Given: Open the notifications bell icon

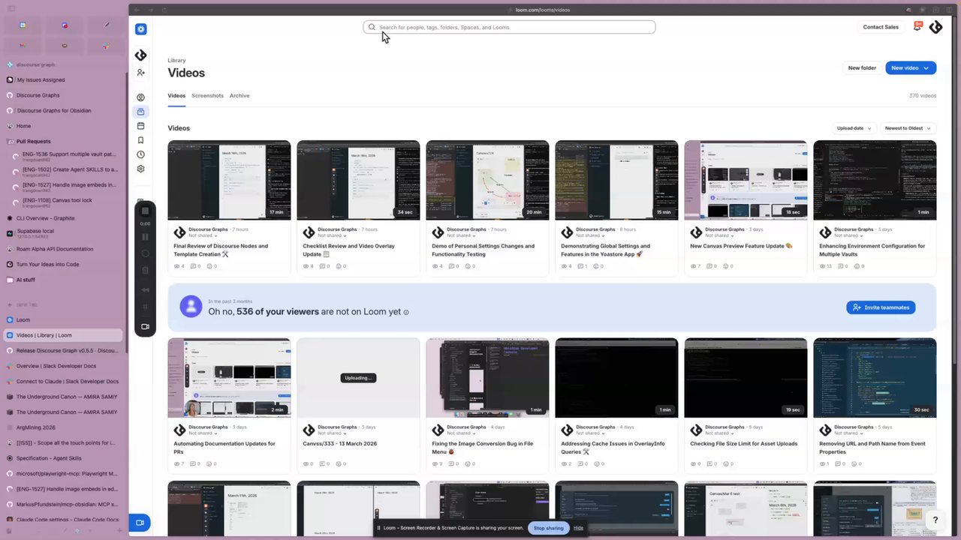Looking at the screenshot, I should (x=917, y=26).
